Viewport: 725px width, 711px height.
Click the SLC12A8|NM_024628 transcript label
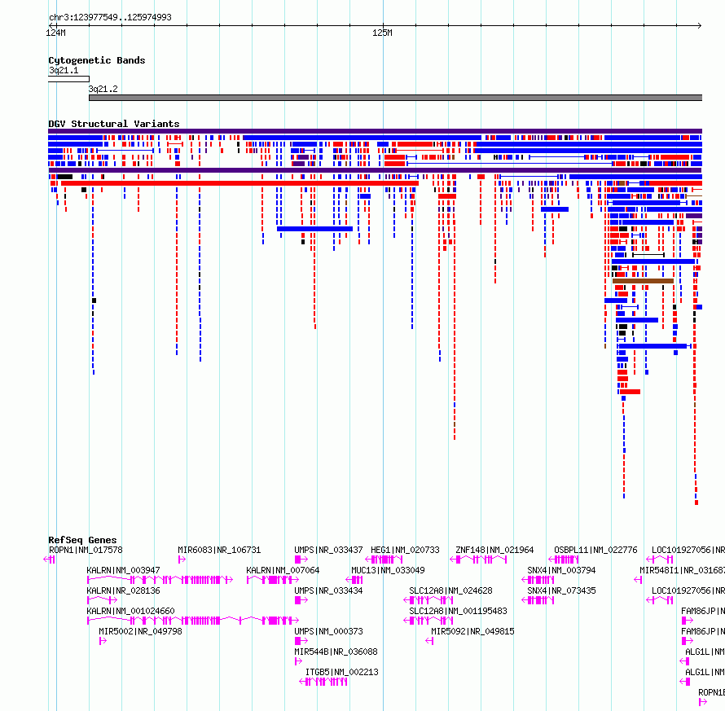(x=450, y=590)
